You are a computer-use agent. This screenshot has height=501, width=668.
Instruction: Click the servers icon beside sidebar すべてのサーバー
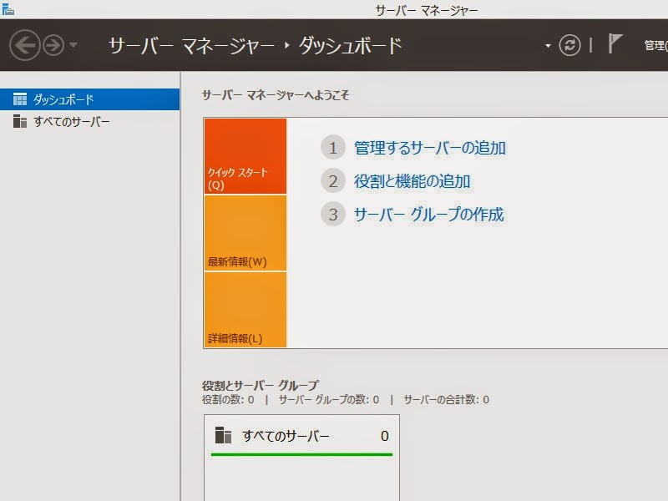click(x=20, y=121)
